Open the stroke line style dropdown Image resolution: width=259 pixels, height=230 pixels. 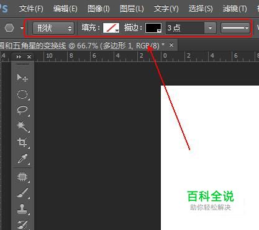click(x=235, y=28)
